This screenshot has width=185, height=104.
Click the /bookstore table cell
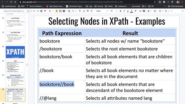pyautogui.click(x=62, y=49)
